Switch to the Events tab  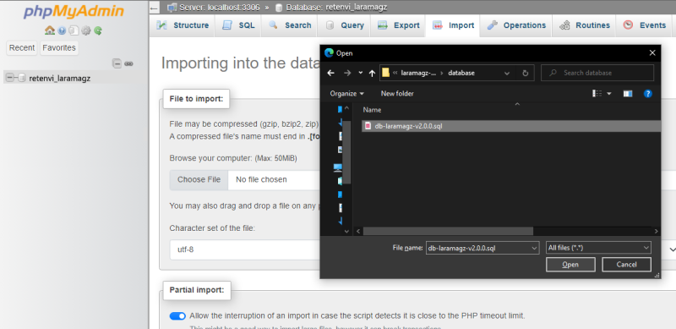coord(645,25)
